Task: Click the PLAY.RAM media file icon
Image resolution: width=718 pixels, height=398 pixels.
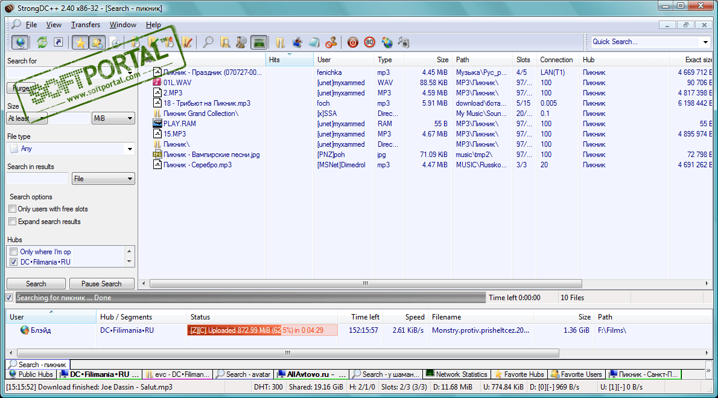Action: [x=157, y=124]
